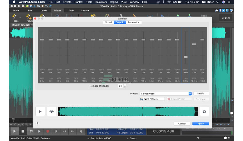
Task: Click the 17.5kHz band slider handle
Action: point(202,40)
